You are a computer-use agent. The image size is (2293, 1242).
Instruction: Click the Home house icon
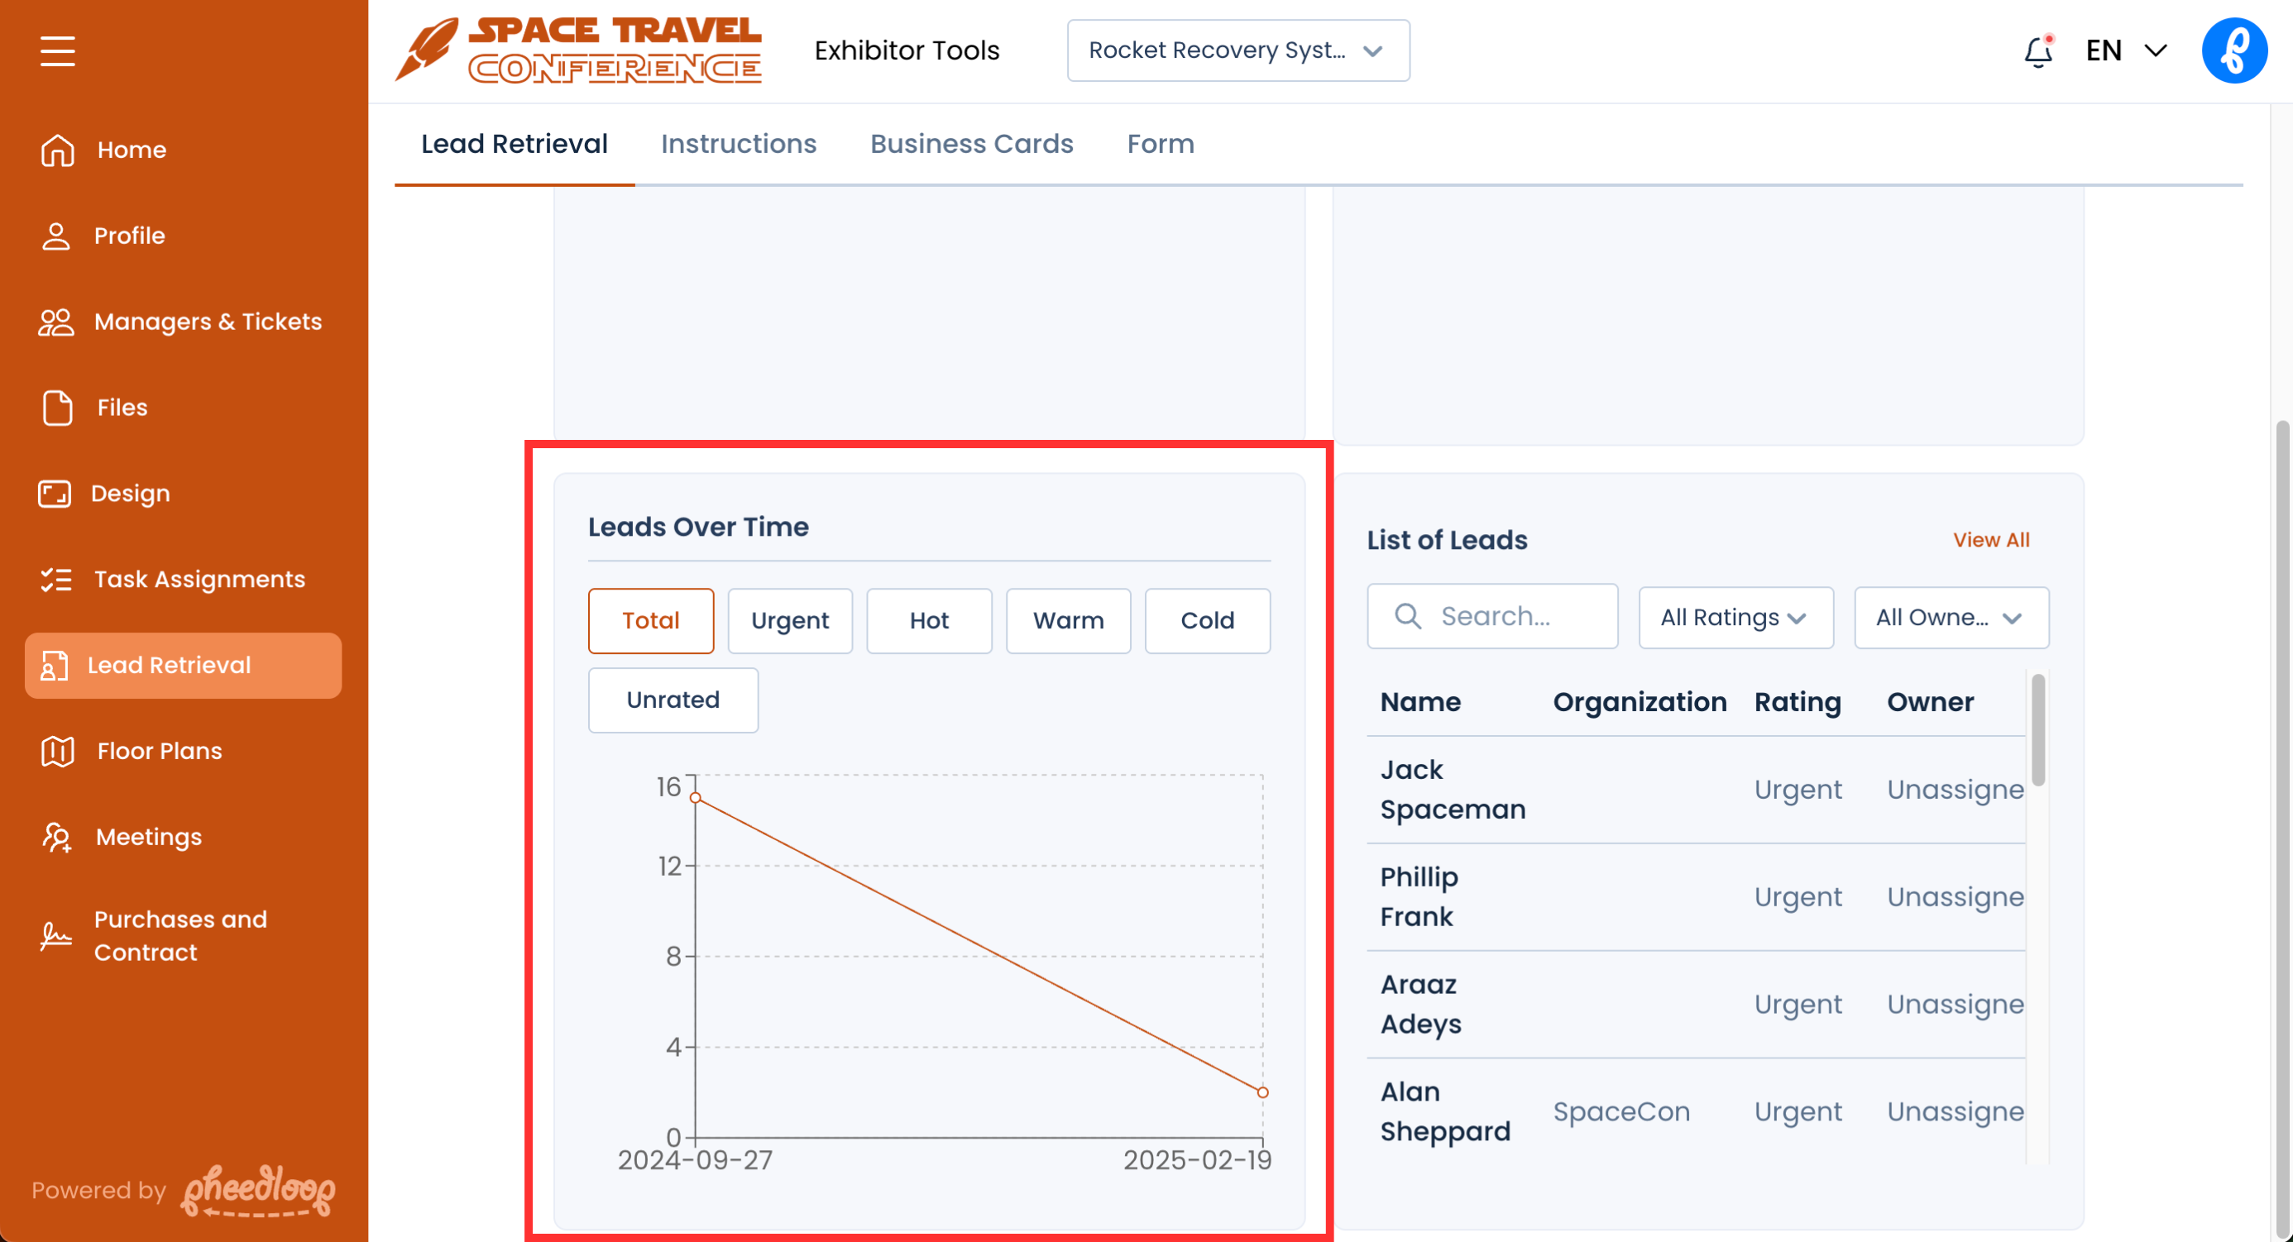coord(58,150)
